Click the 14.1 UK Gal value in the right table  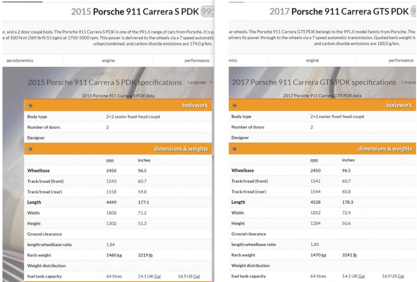[353, 276]
